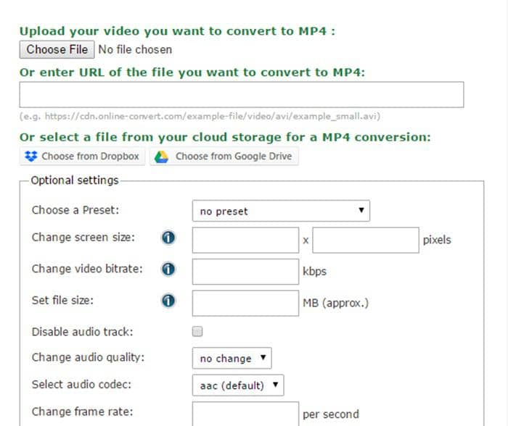Click the arrow on preset dropdown

click(361, 210)
